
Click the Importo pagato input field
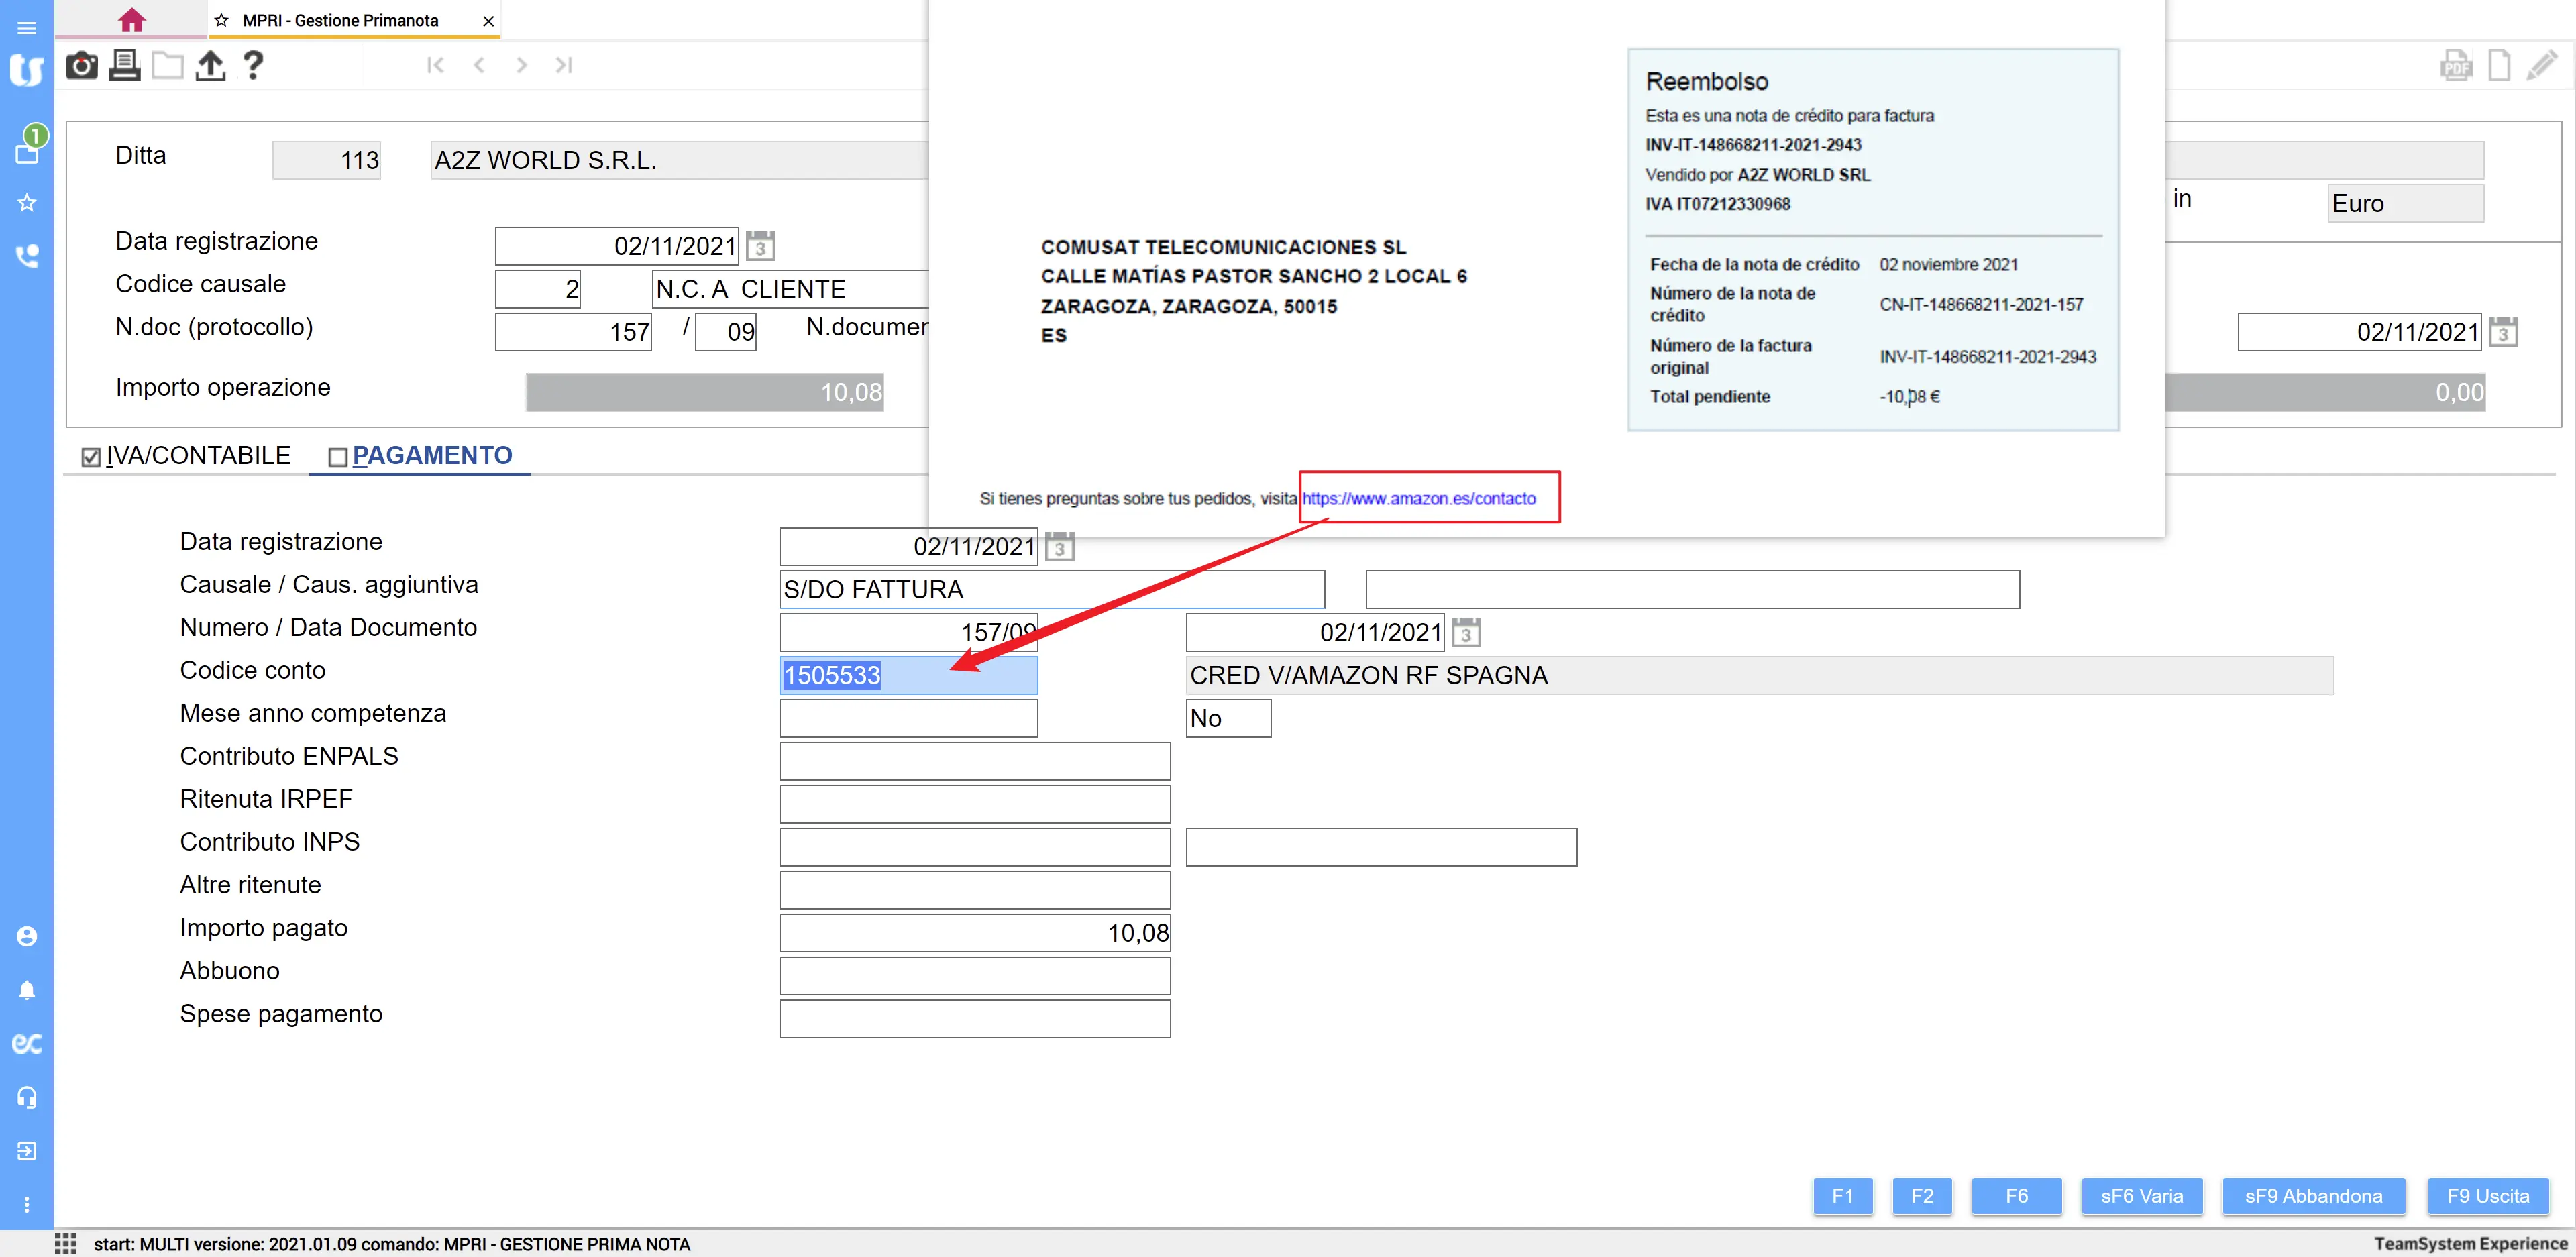pyautogui.click(x=974, y=933)
